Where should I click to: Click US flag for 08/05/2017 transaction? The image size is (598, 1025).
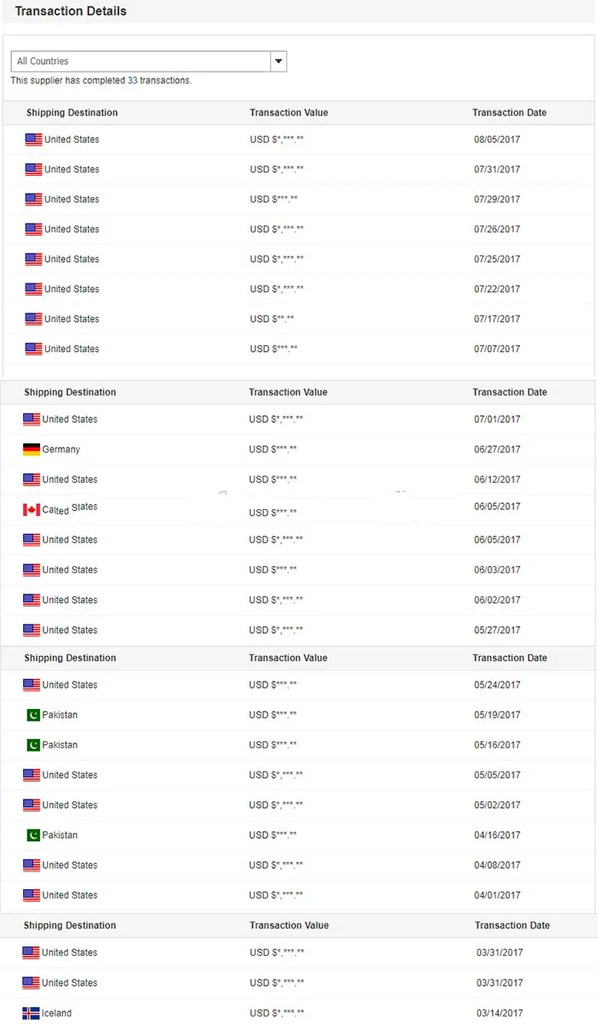pyautogui.click(x=33, y=139)
